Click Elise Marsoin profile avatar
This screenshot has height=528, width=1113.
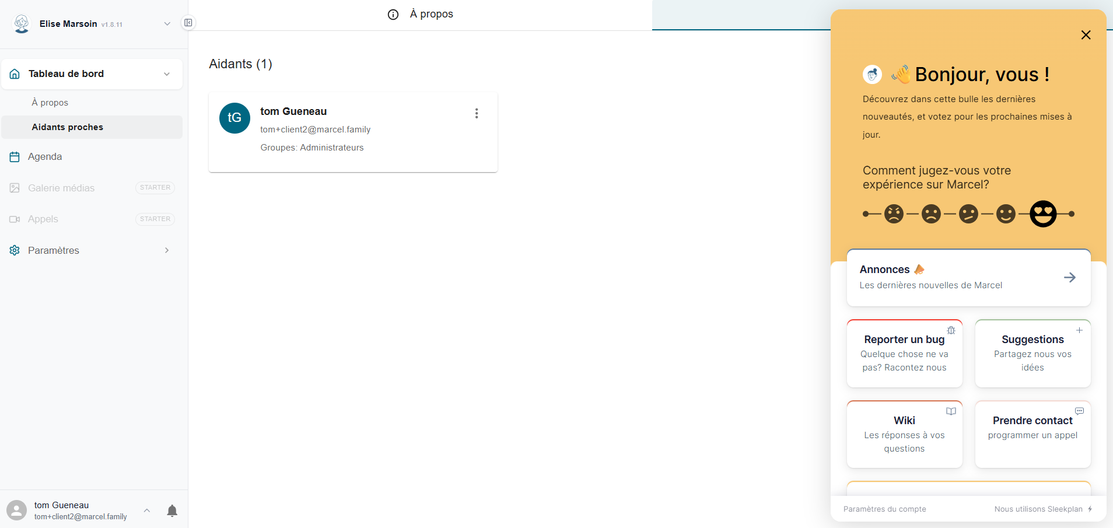pos(22,24)
